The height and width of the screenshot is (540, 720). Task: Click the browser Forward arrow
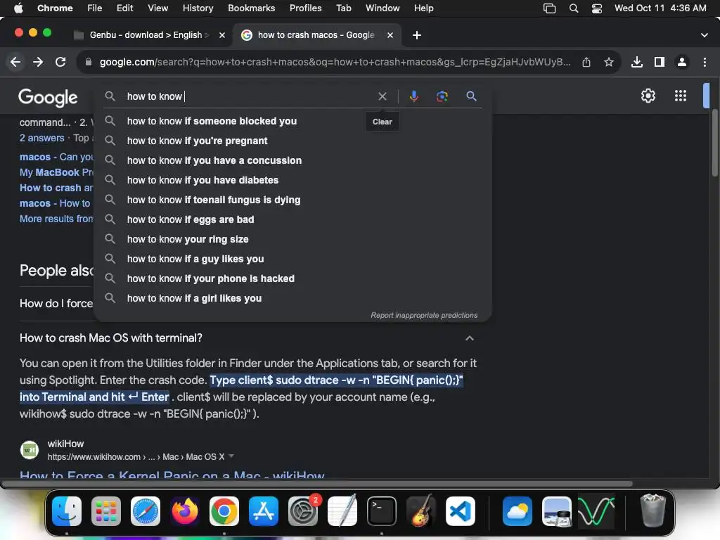(38, 62)
